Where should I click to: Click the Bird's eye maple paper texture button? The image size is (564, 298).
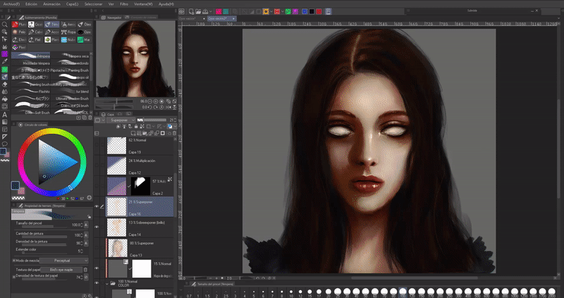[60, 269]
